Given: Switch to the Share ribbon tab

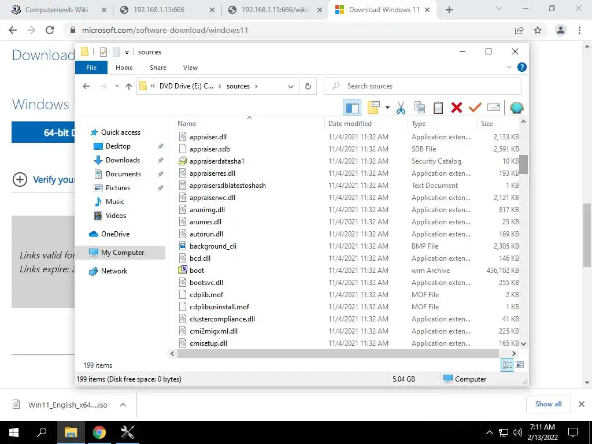Looking at the screenshot, I should 158,68.
